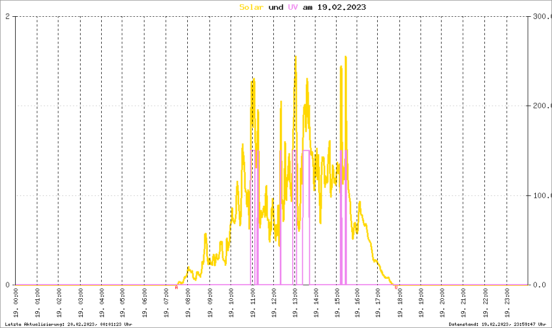Click the '19. 09:00' time axis label

coord(210,303)
